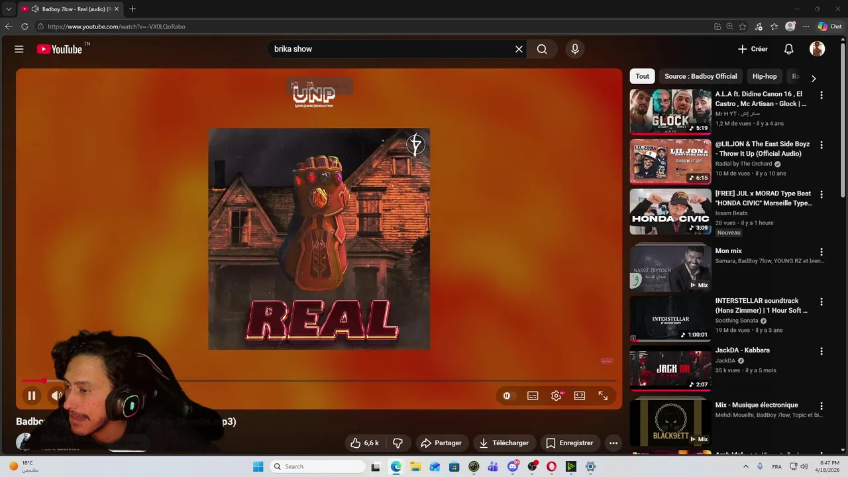Viewport: 848px width, 477px height.
Task: Open the browser zoom magnifier icon
Action: pyautogui.click(x=729, y=26)
